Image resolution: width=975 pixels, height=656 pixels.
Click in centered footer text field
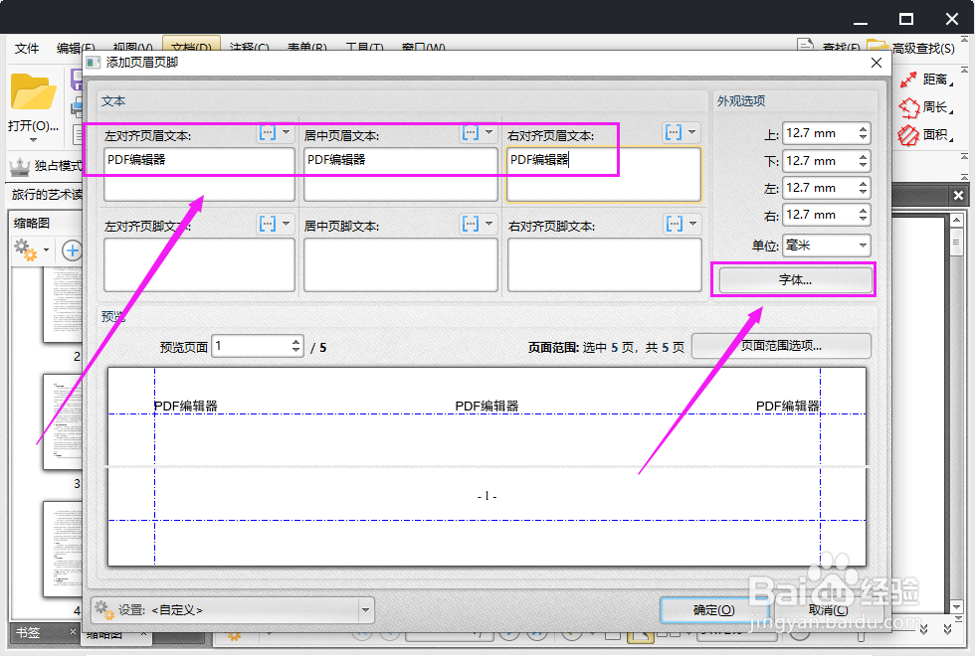pyautogui.click(x=400, y=264)
